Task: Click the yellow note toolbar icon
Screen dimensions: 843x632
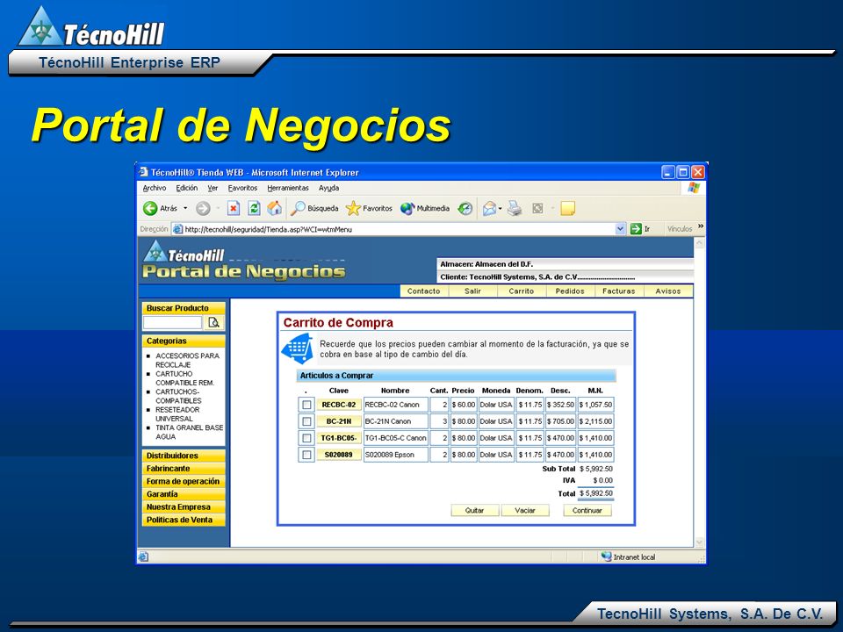Action: [568, 209]
